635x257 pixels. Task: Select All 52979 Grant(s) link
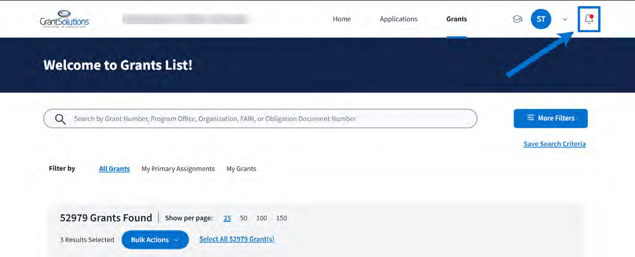pos(236,239)
